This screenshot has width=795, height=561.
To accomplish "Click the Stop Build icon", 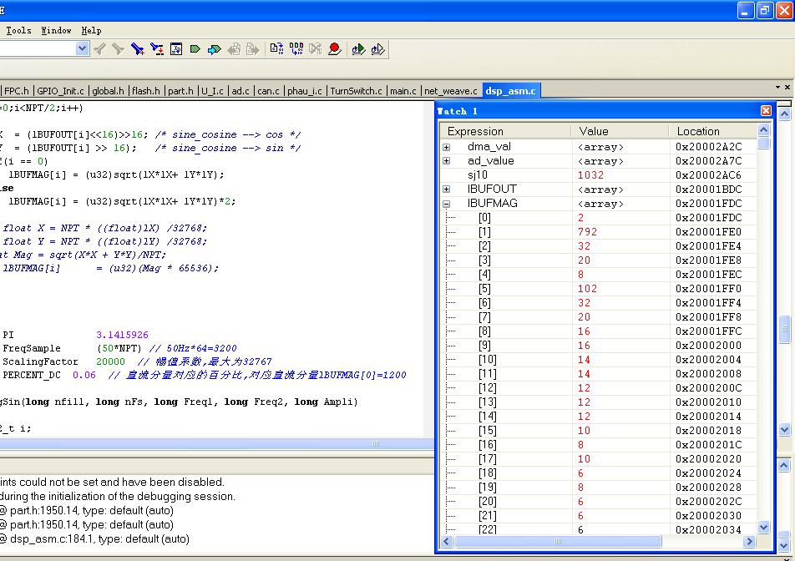I will click(315, 49).
